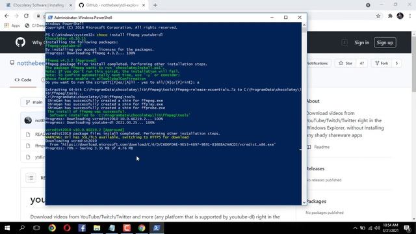Open the README table of contents icon
Screen dimensions: 416x234
[x=31, y=177]
